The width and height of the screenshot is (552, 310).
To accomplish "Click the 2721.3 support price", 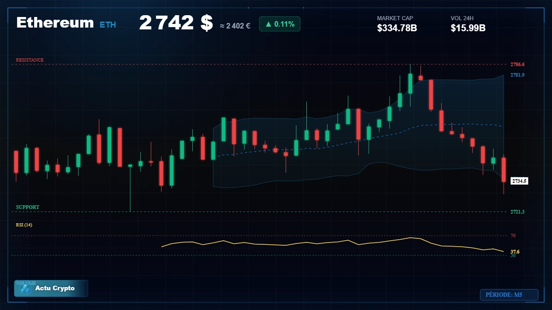I will pos(517,212).
